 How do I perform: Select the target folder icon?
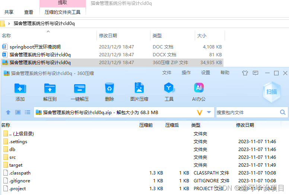(6, 165)
